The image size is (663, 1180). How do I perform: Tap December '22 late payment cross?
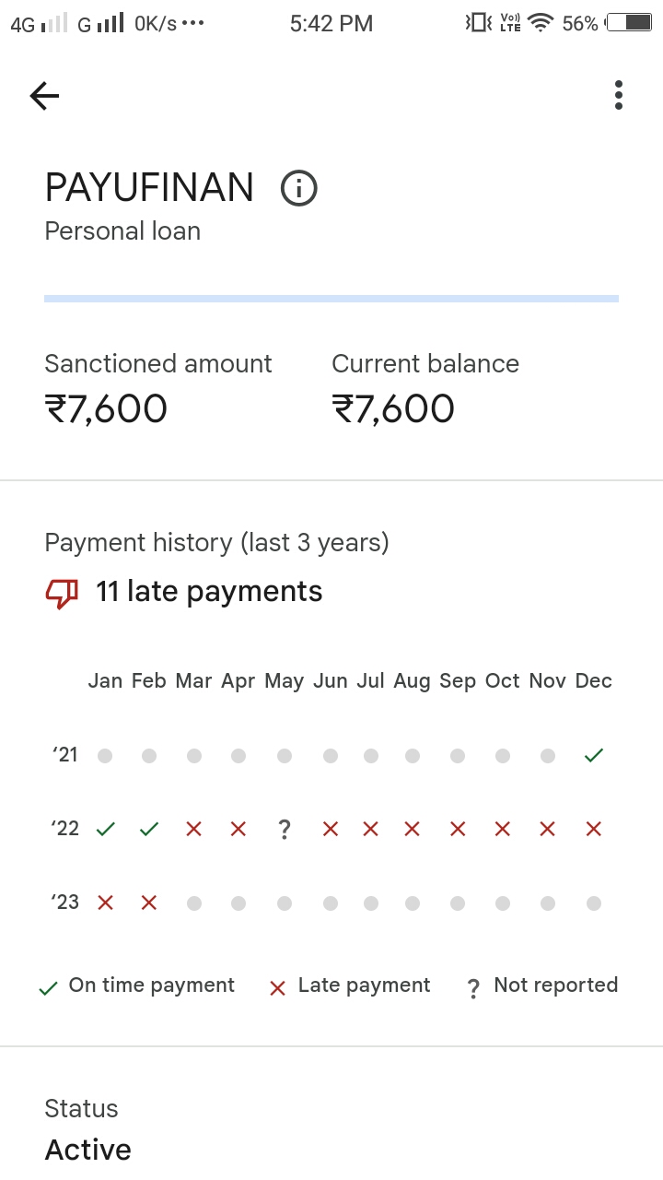coord(594,830)
